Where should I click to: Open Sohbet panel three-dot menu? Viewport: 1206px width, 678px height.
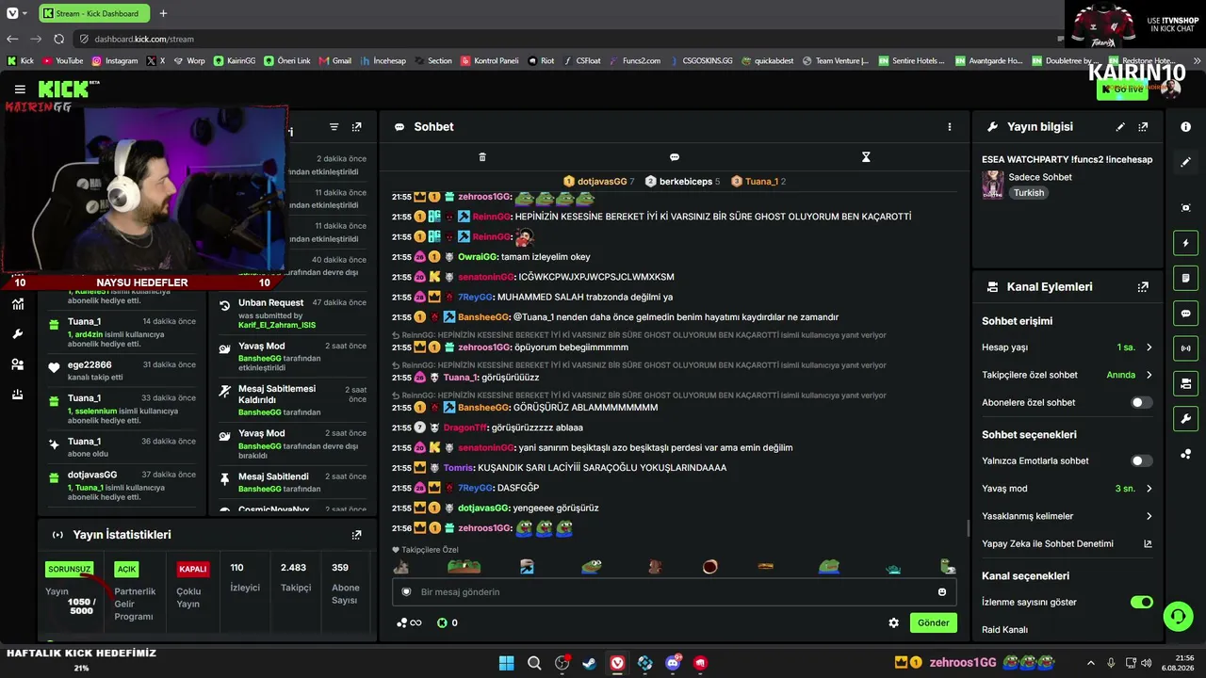pyautogui.click(x=950, y=127)
